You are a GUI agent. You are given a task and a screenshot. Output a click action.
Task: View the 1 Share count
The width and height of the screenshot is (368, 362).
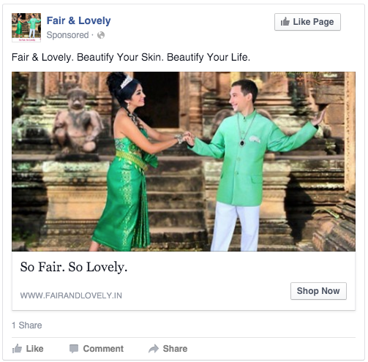[27, 325]
